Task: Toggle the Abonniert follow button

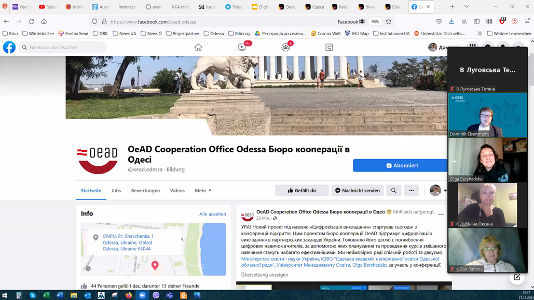Action: 402,165
